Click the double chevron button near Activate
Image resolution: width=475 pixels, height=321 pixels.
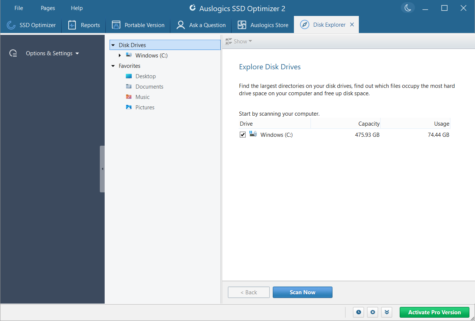point(387,312)
